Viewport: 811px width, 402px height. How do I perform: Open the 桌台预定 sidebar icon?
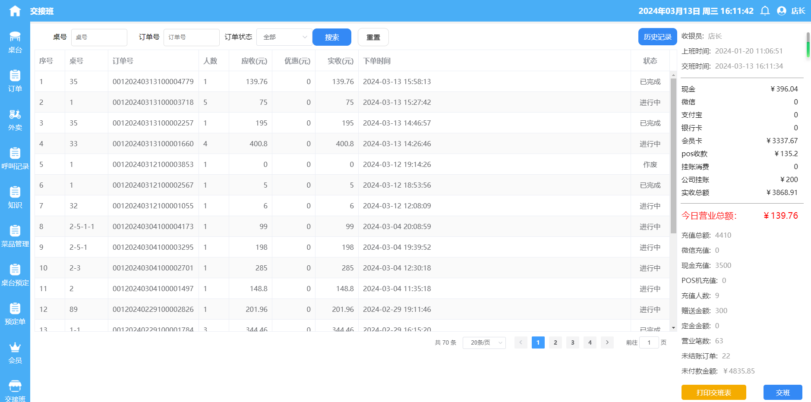point(15,270)
